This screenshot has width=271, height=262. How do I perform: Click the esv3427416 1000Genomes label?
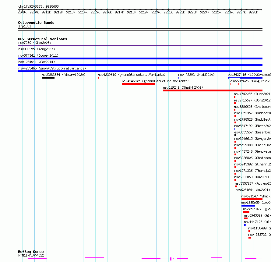(x=249, y=75)
